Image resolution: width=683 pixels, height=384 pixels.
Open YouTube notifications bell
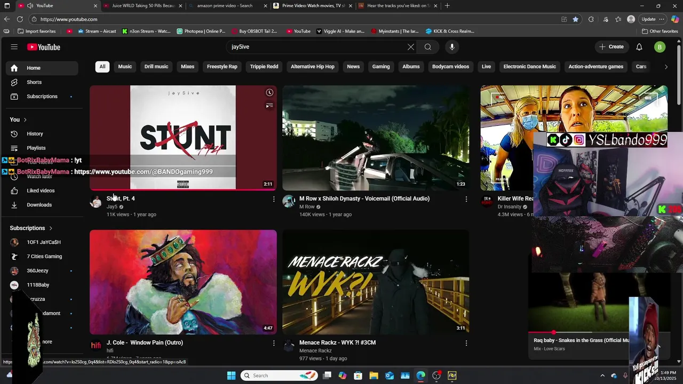click(639, 47)
